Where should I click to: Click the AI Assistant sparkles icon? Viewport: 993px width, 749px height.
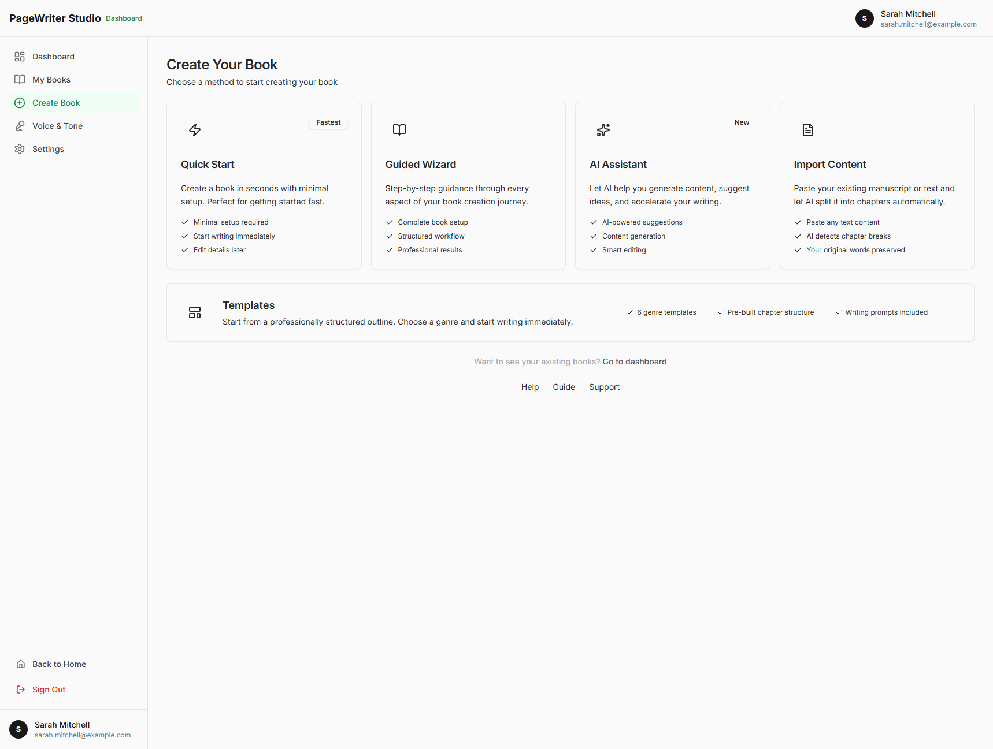click(603, 130)
